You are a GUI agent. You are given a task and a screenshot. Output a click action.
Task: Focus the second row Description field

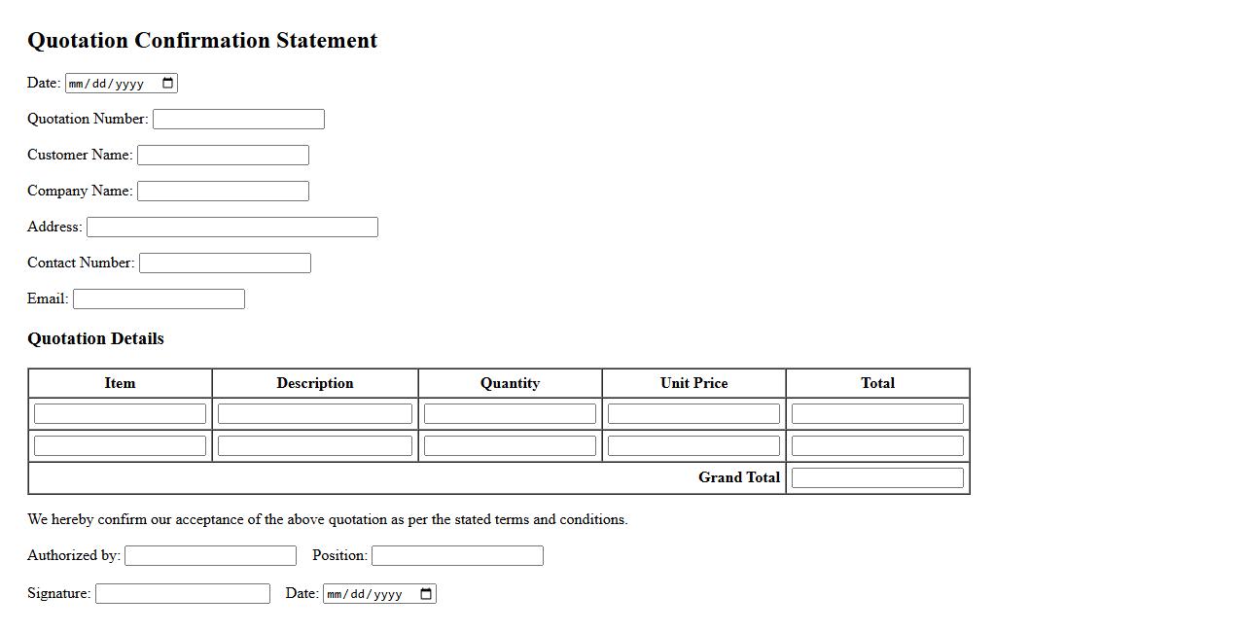(x=315, y=446)
